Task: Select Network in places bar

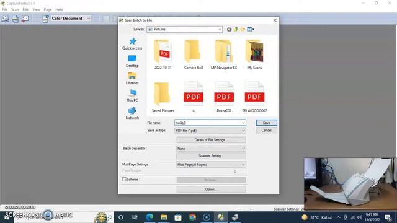Action: coord(132,113)
